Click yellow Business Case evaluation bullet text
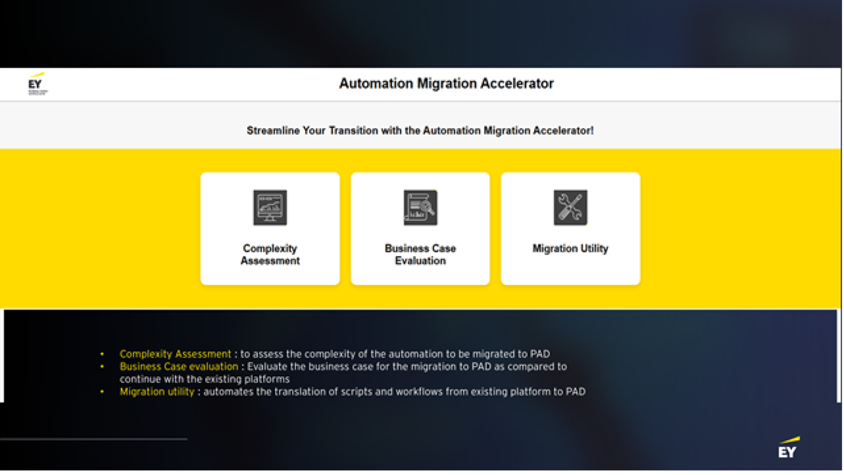Screen dimensions: 844x475 click(179, 367)
